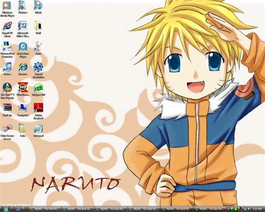Launch the iTunes music note shortcut
The image size is (265, 212).
(x=7, y=68)
